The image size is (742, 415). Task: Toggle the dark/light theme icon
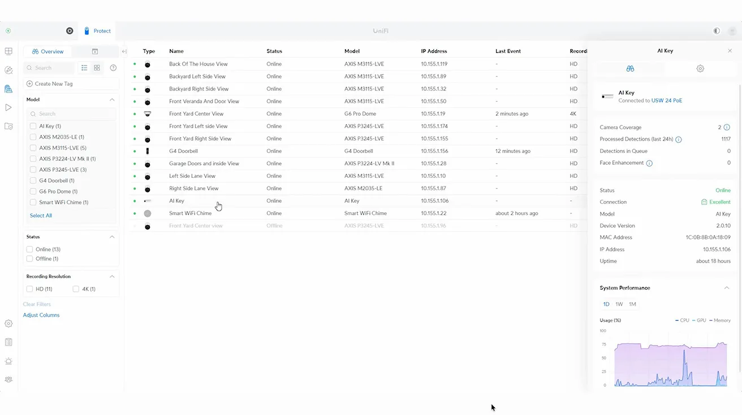717,31
